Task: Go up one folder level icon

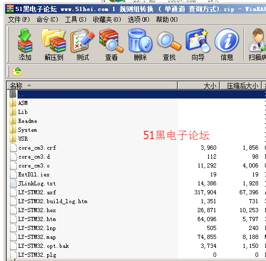Action: (17, 71)
